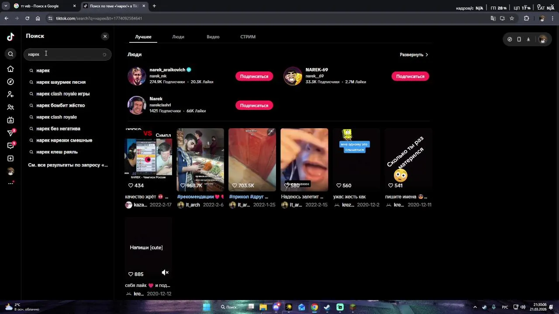This screenshot has height=314, width=559.
Task: Open the Chrome three-dot menu
Action: (553, 18)
